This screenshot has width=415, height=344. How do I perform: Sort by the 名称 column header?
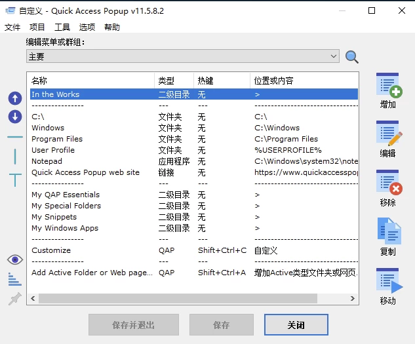click(90, 81)
